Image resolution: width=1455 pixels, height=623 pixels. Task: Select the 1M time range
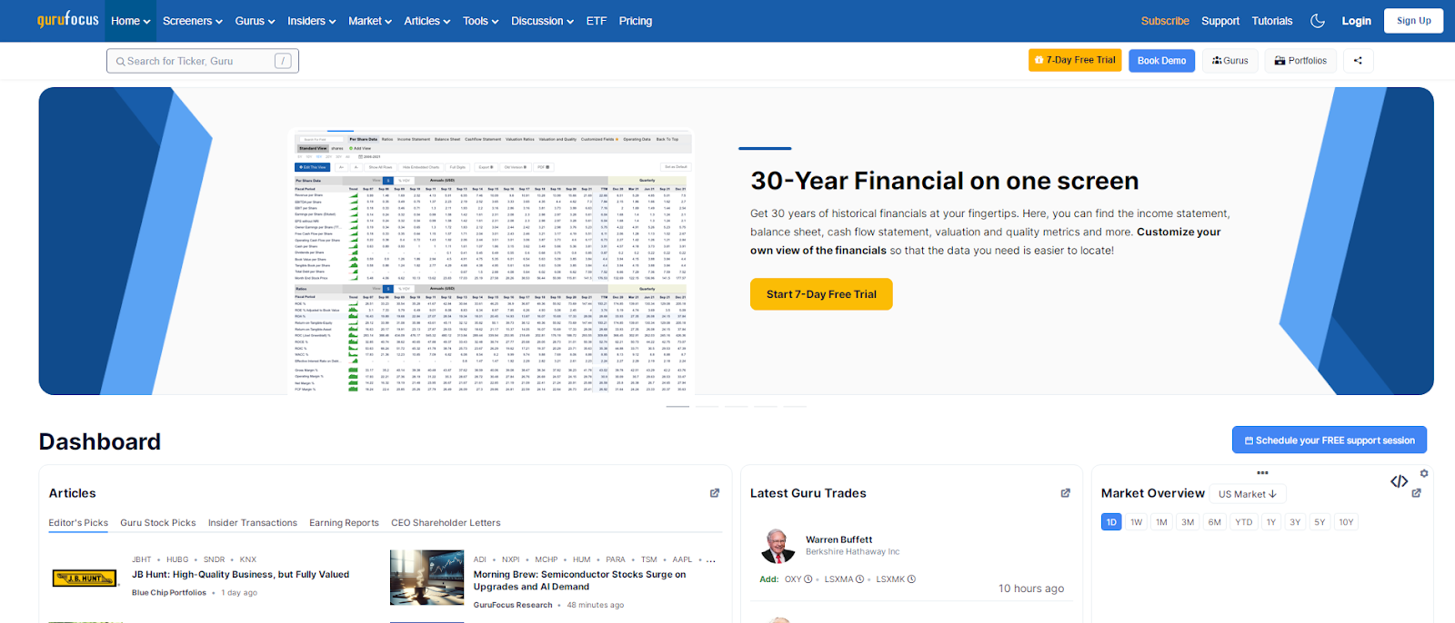(x=1161, y=522)
